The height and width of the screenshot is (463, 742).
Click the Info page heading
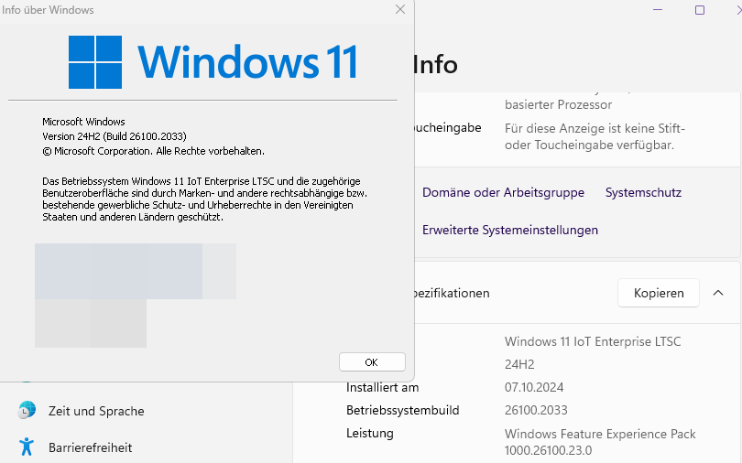[x=435, y=65]
